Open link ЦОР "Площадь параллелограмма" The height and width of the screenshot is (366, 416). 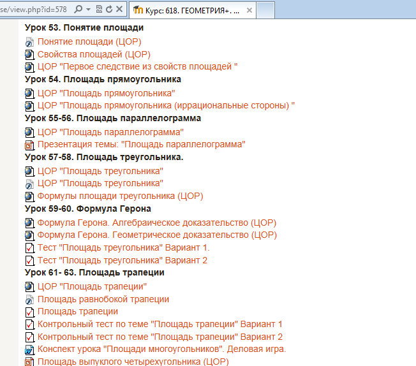[110, 132]
